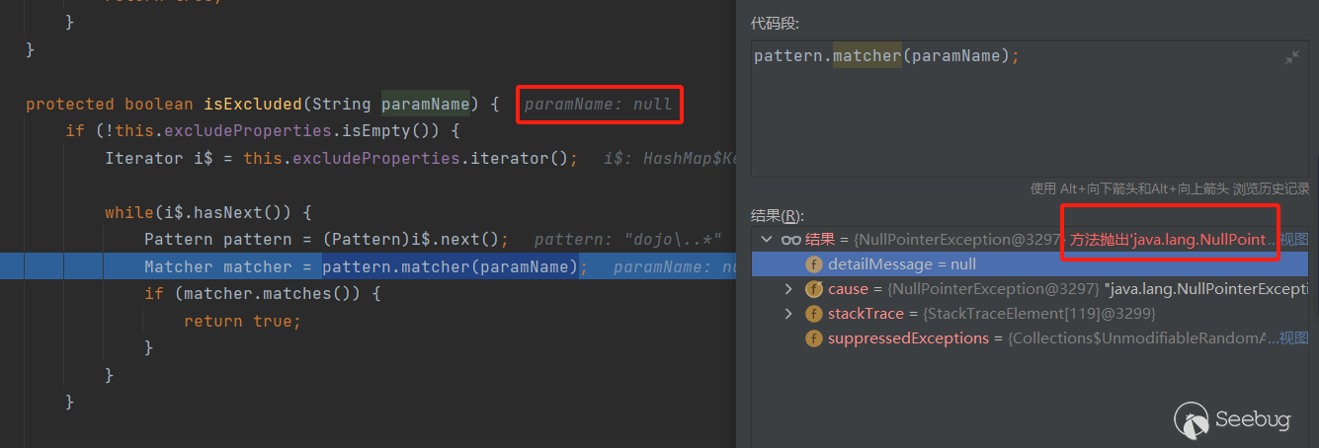Click the highlighted paramName parameter in method signature
This screenshot has width=1319, height=448.
pyautogui.click(x=425, y=104)
